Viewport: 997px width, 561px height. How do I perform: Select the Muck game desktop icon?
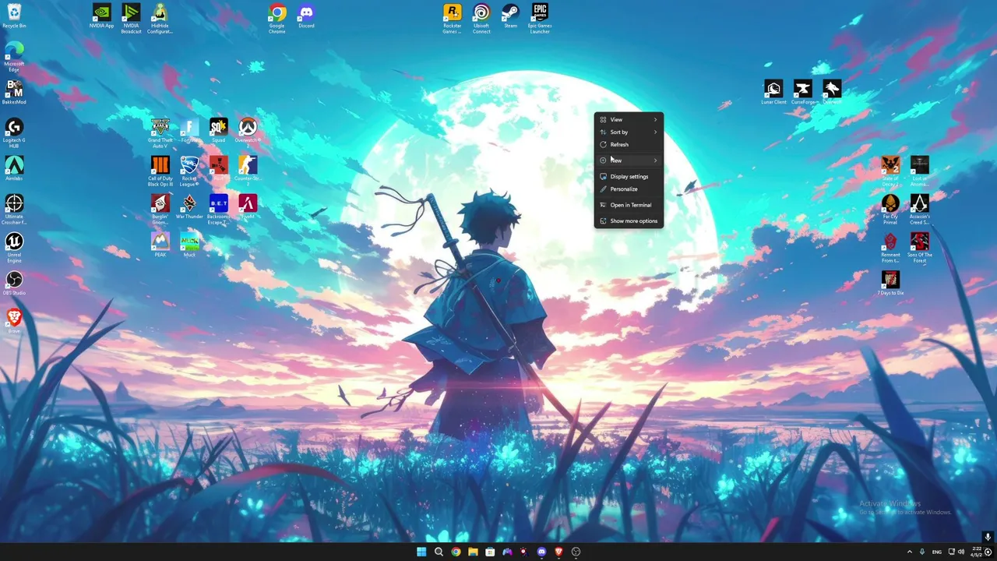[189, 245]
